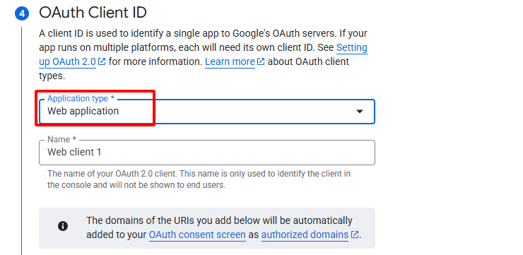Click the client ID description paragraph
Viewport: 523px width, 255px height.
[x=203, y=54]
